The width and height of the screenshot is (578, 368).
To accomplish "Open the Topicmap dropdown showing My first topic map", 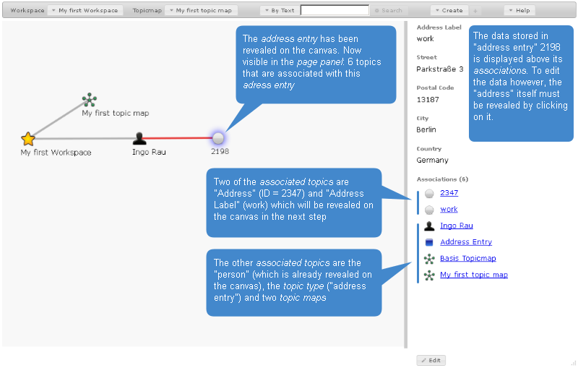I will (x=201, y=11).
